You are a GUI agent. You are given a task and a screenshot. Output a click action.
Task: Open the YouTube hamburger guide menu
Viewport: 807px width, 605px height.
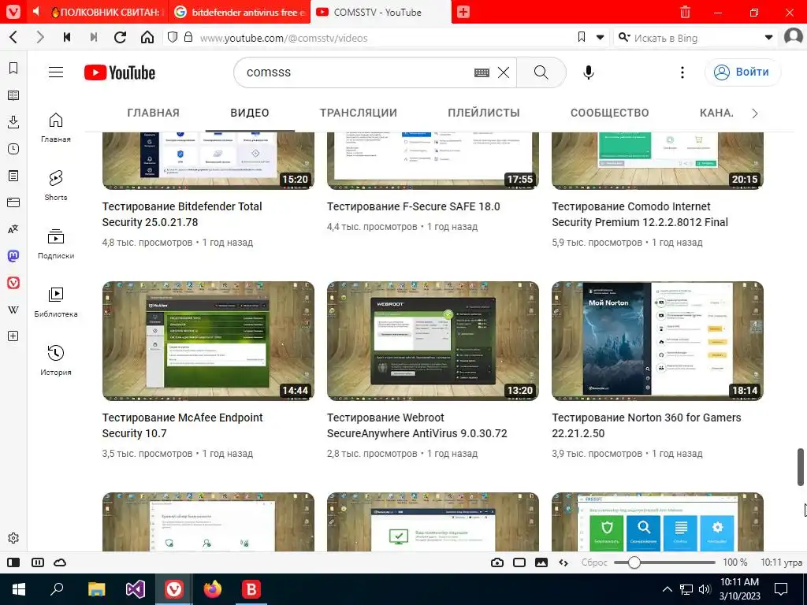[x=56, y=72]
